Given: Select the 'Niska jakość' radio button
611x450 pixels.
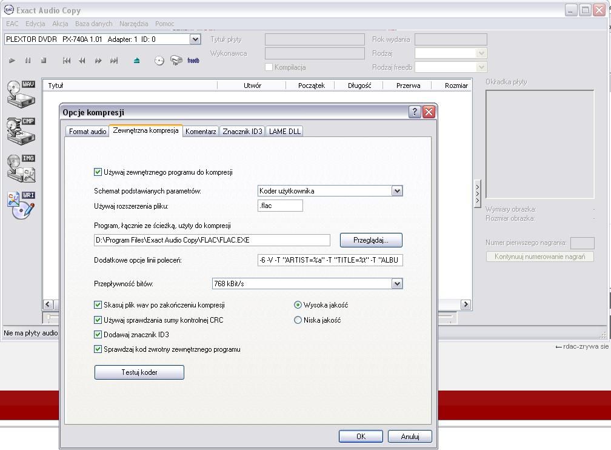Looking at the screenshot, I should 298,320.
